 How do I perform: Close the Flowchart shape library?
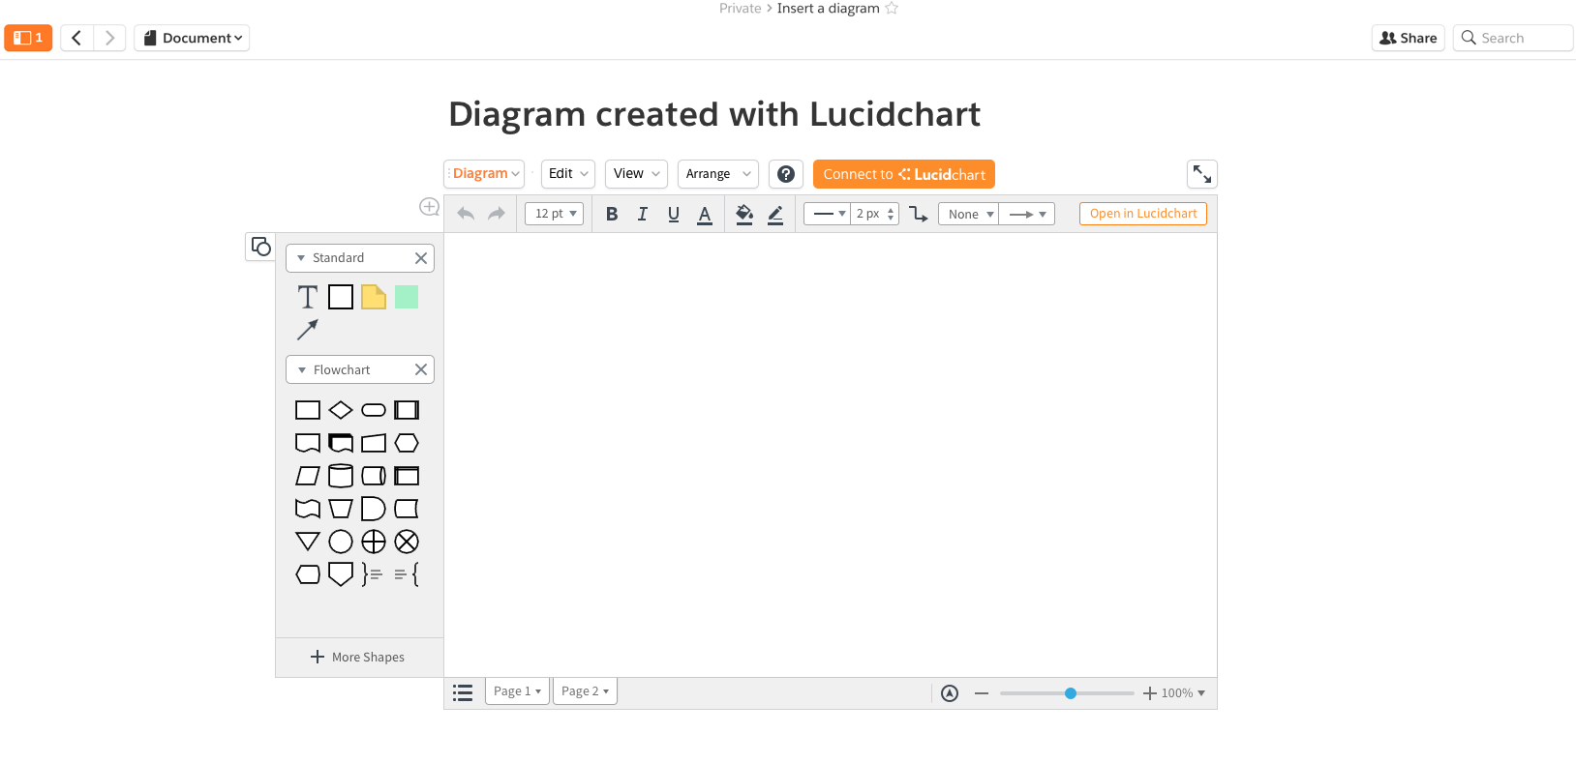tap(421, 369)
